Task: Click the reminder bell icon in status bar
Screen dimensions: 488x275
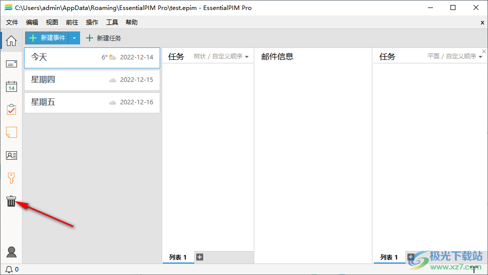Action: tap(9, 270)
